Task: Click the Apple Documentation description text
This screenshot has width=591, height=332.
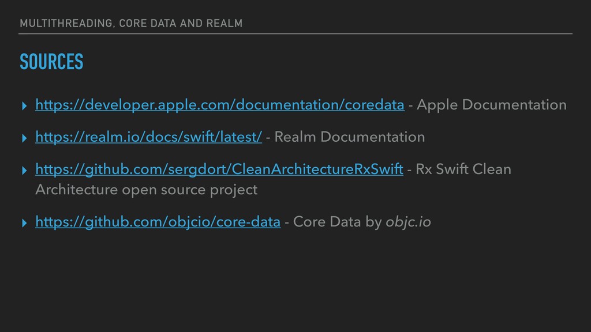Action: point(492,105)
